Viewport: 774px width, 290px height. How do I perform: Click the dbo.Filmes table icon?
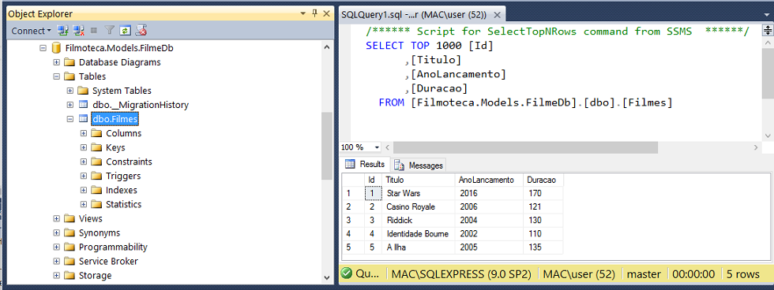84,119
